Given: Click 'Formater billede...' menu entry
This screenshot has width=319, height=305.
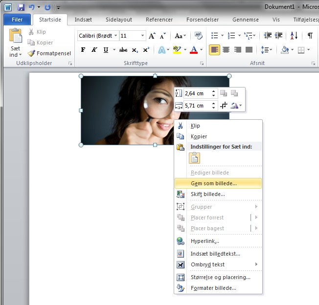Looking at the screenshot, I should [213, 288].
